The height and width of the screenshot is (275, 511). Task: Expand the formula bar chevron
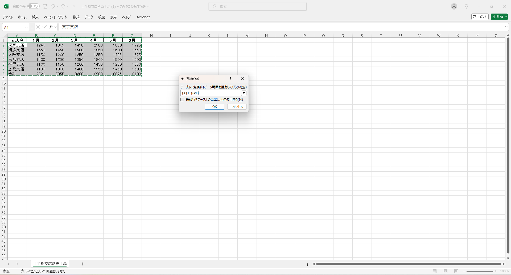506,27
